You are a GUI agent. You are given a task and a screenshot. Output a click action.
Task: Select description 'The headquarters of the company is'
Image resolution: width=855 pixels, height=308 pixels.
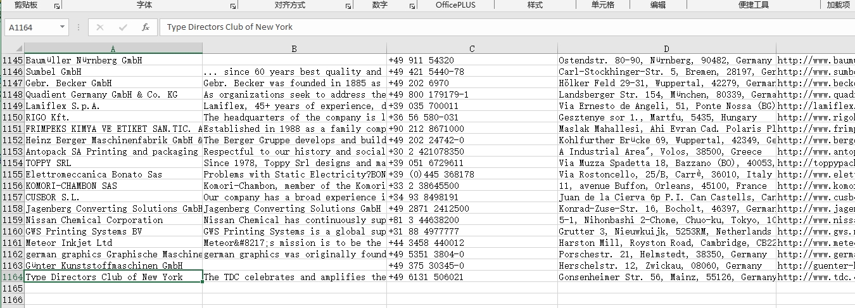pos(294,117)
